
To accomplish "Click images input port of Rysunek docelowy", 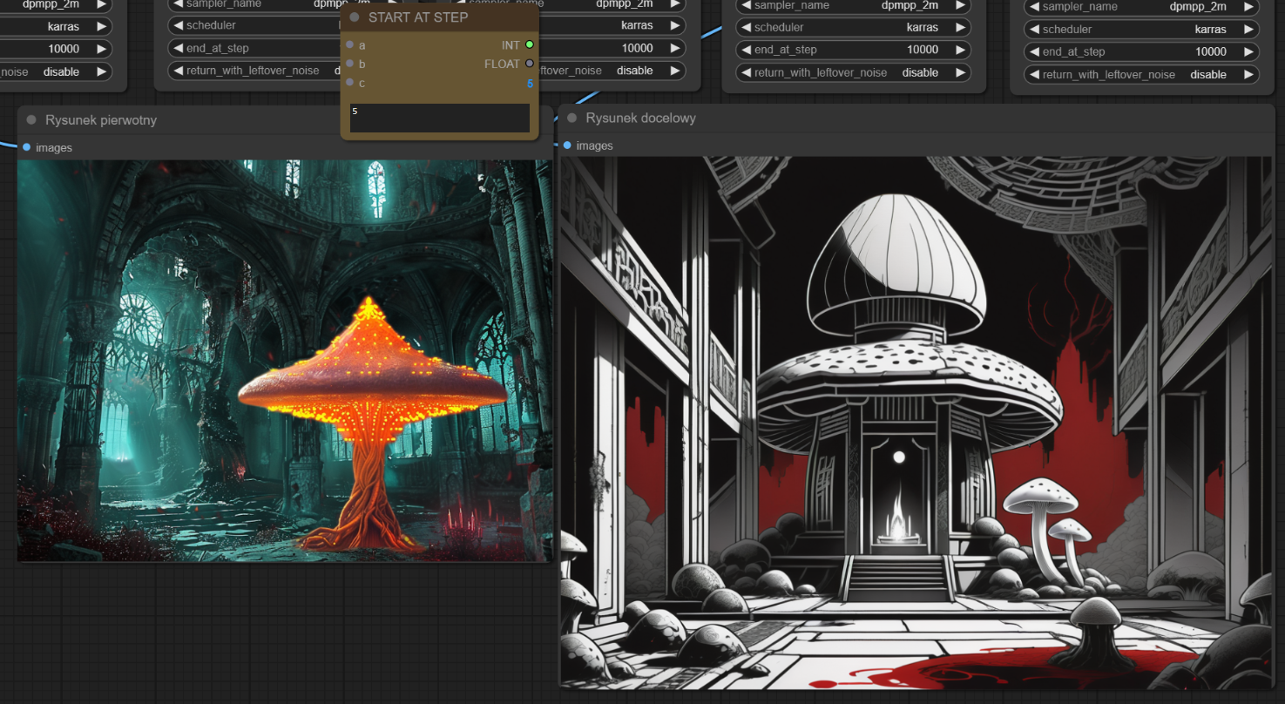I will pyautogui.click(x=567, y=146).
